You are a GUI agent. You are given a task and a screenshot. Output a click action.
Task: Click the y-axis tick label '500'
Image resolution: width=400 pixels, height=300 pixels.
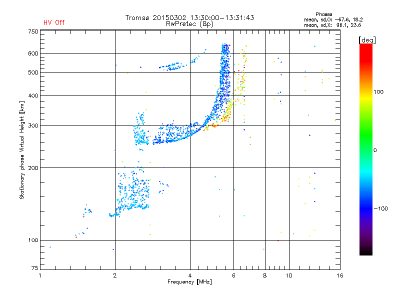pos(33,72)
